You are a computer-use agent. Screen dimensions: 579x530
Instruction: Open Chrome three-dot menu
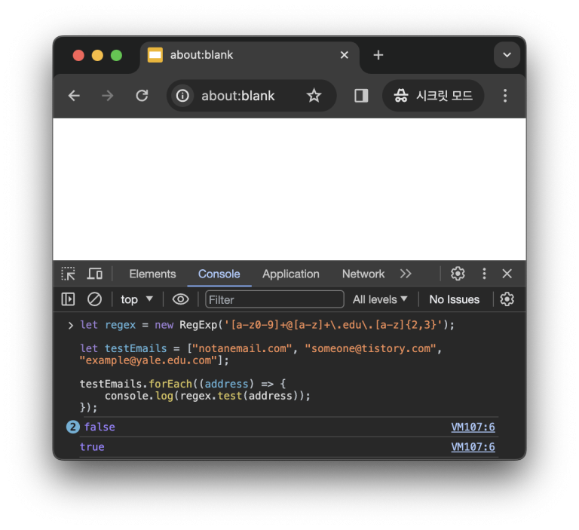click(505, 96)
